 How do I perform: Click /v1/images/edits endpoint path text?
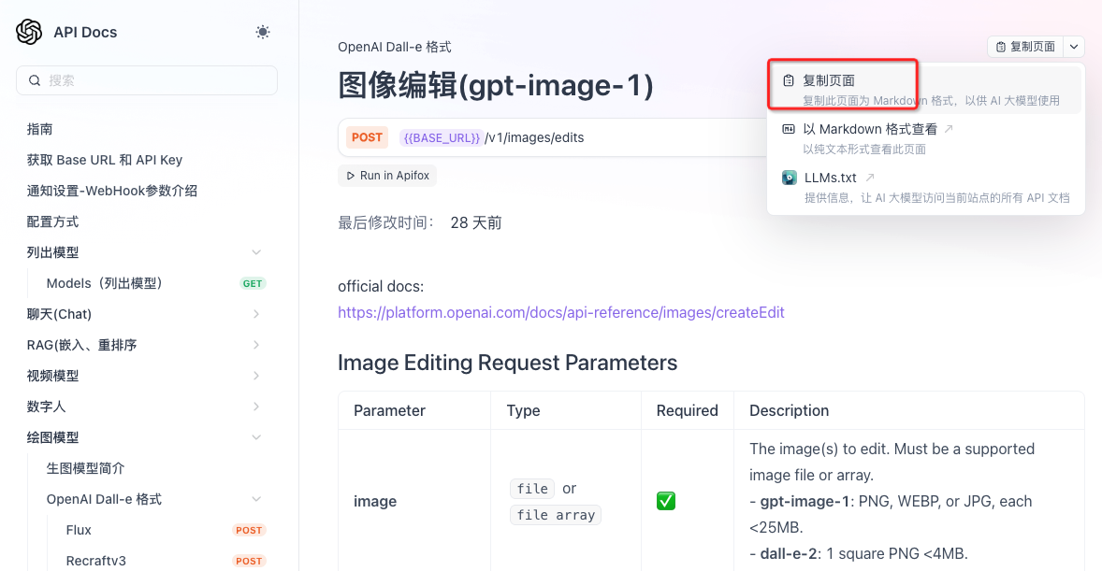534,137
